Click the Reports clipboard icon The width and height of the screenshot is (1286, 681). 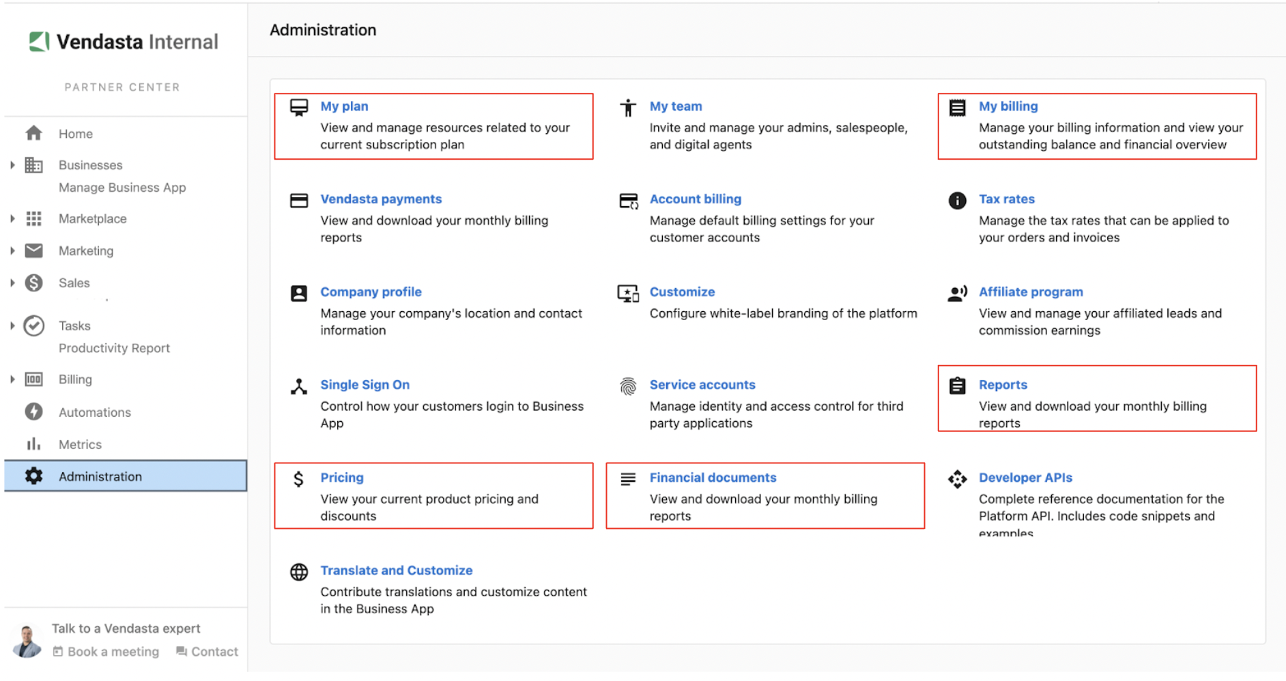958,386
